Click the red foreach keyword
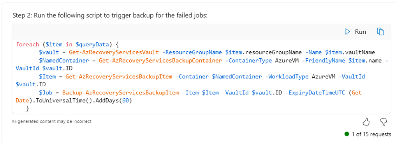The width and height of the screenshot is (396, 143). [27, 44]
